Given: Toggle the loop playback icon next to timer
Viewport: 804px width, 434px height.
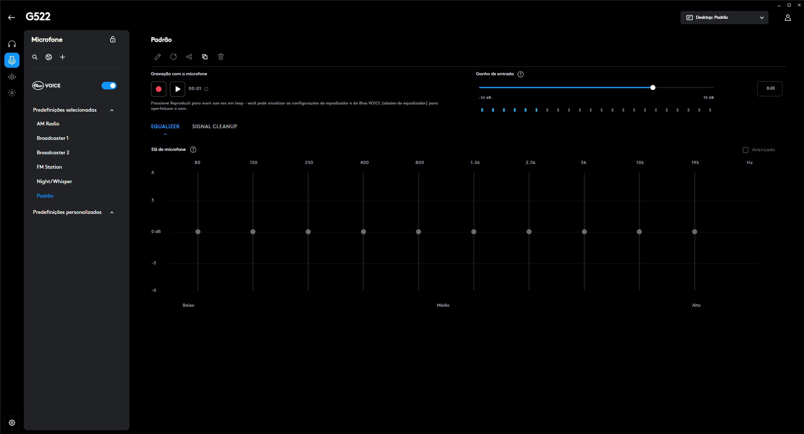Looking at the screenshot, I should tap(206, 89).
